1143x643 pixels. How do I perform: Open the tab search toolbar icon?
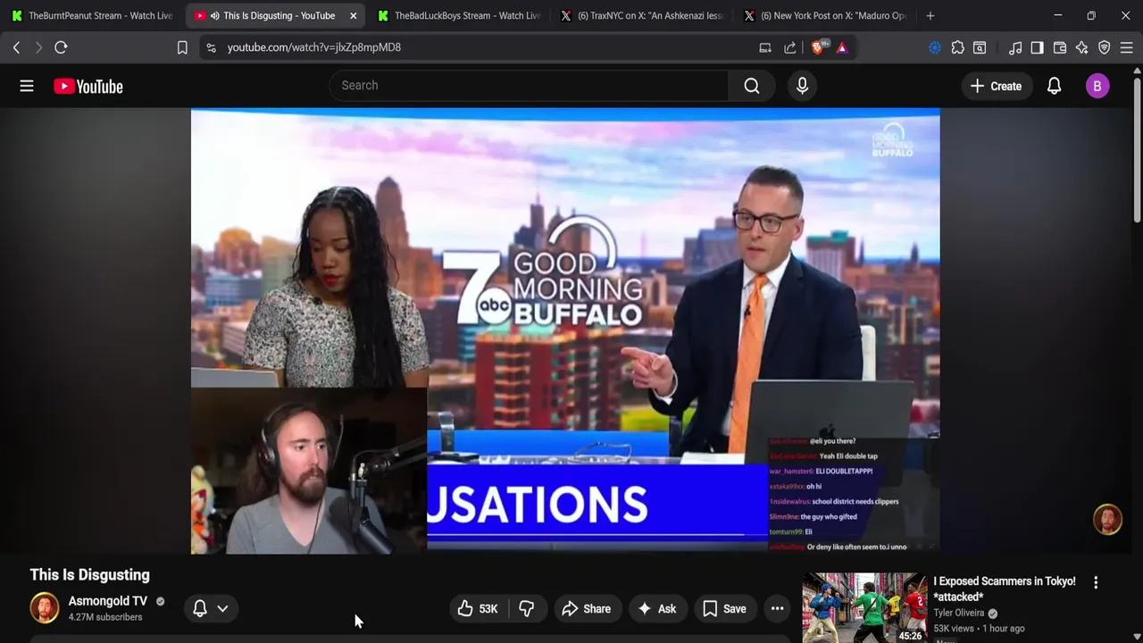[x=980, y=47]
